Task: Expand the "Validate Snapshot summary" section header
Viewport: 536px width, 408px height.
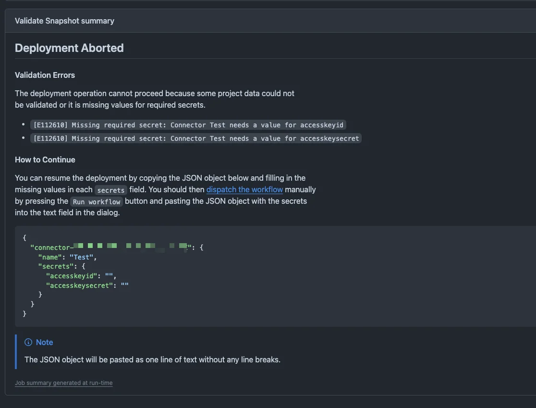Action: pyautogui.click(x=64, y=21)
